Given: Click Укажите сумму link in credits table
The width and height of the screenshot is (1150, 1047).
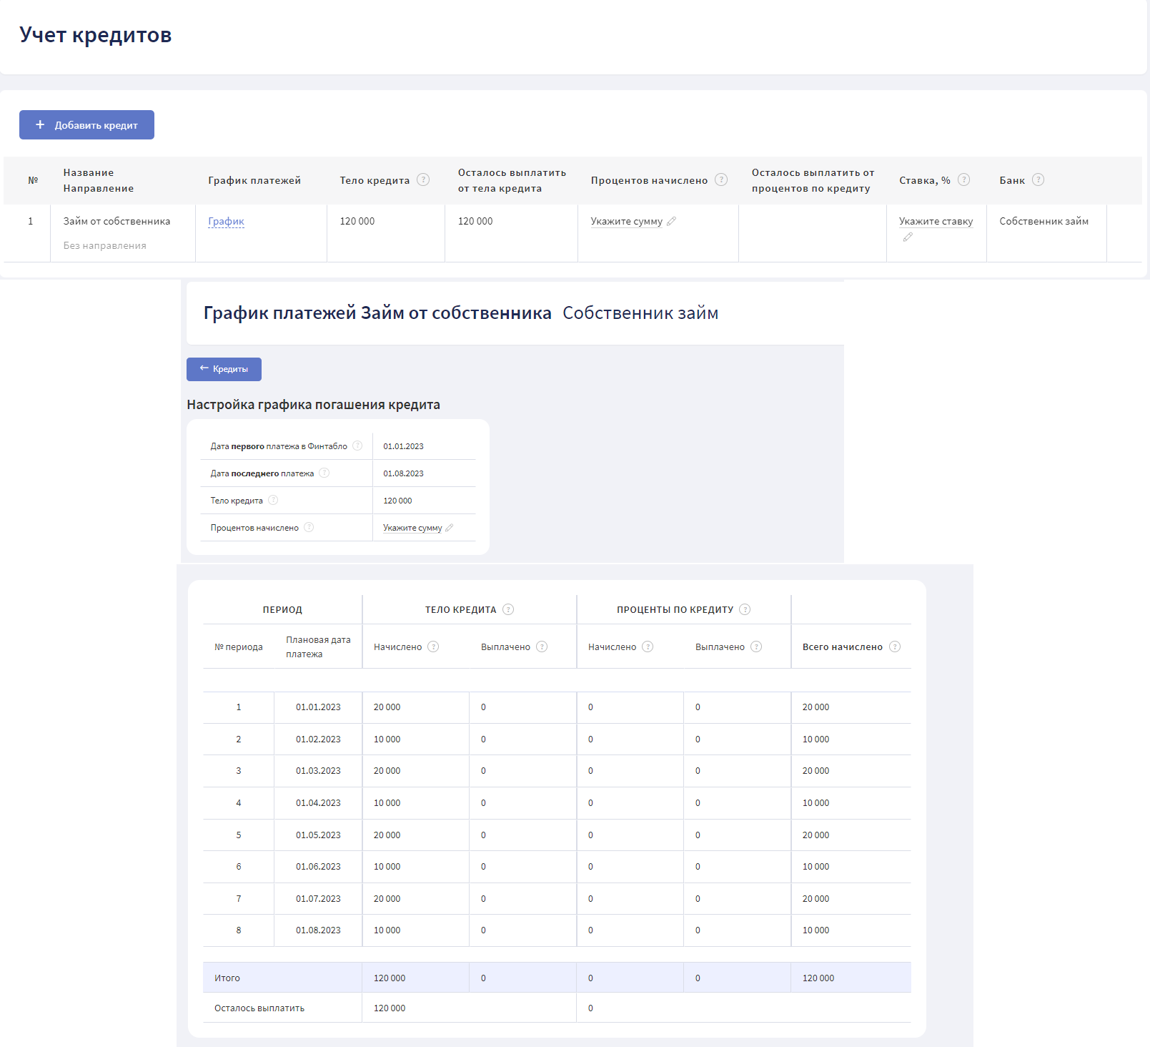Looking at the screenshot, I should [x=626, y=222].
